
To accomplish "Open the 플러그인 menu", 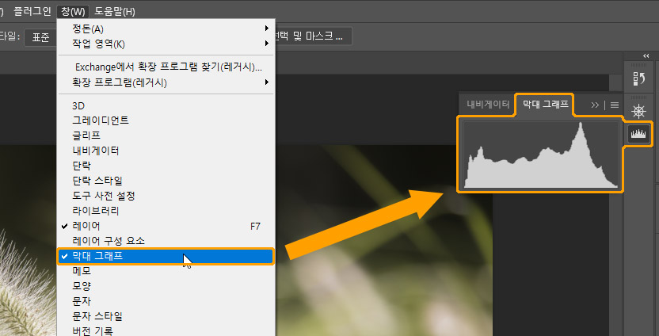I will (32, 11).
